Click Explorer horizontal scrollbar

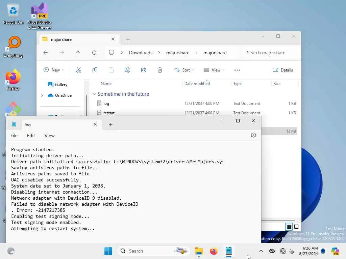(x=278, y=220)
